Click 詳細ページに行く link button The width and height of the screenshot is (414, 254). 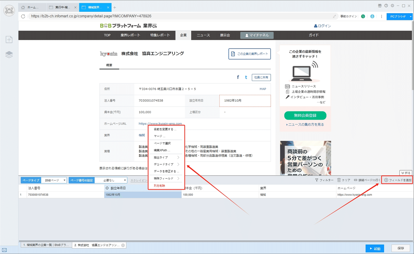click(367, 180)
